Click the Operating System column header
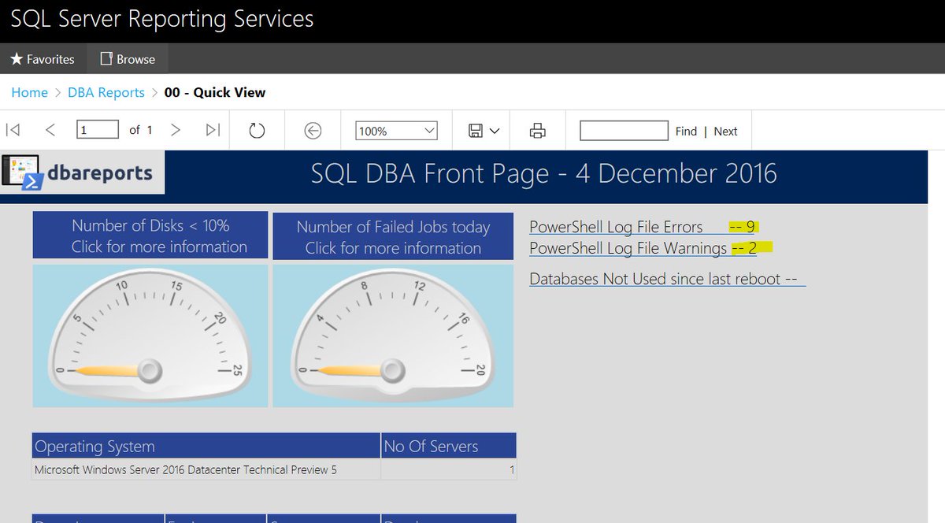The width and height of the screenshot is (945, 523). tap(206, 446)
